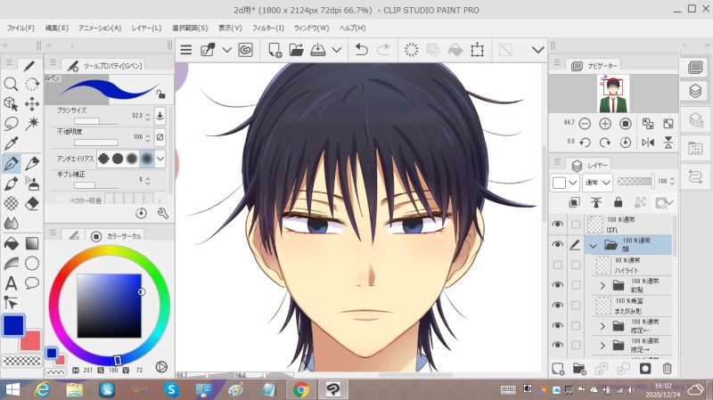Delete layer with trash icon
Screen dimensions: 713x400
click(x=667, y=369)
